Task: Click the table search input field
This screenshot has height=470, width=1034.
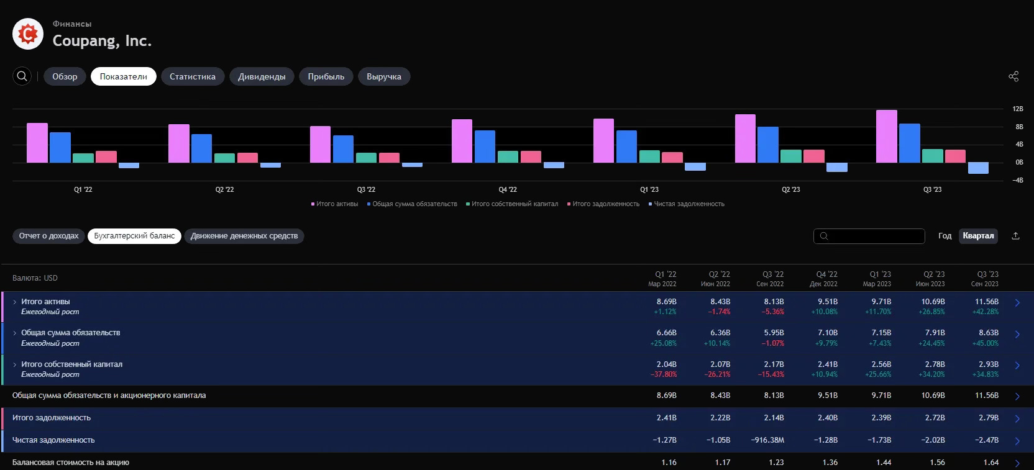Action: click(869, 236)
